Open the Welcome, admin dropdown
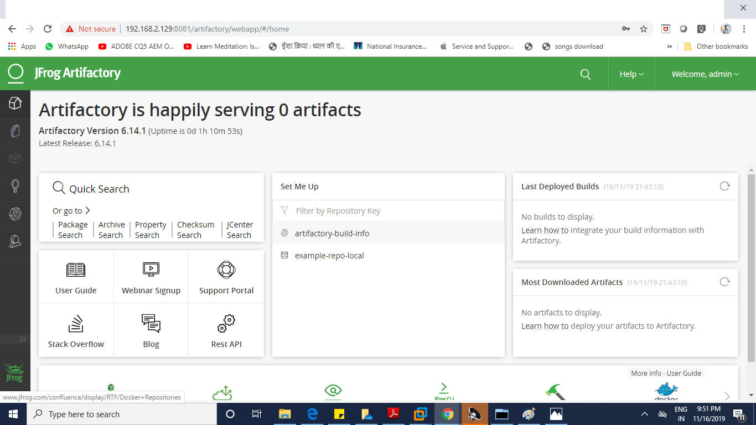 coord(705,74)
